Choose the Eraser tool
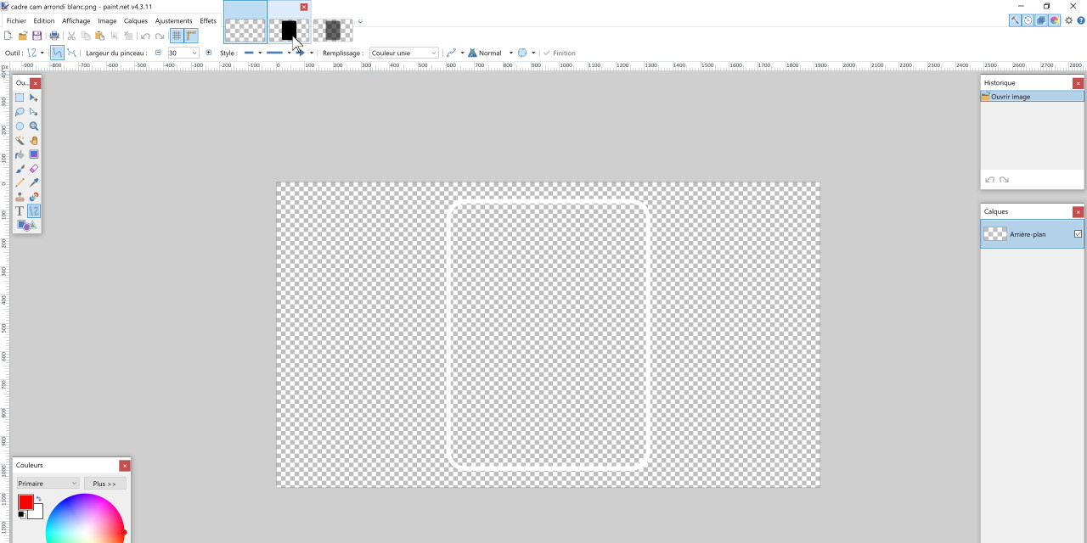Screen dimensions: 1087x543 [x=34, y=169]
